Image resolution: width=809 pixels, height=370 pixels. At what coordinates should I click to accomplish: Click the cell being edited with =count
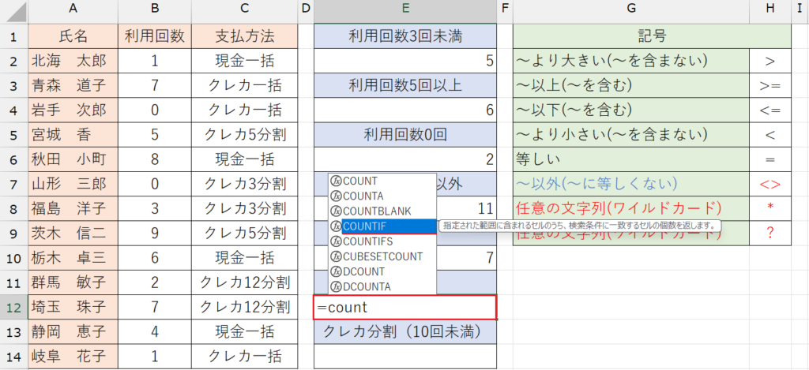tap(405, 308)
